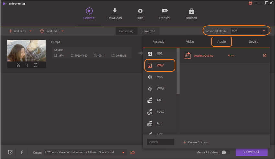Select the M4A format
Screen dimensions: 275x159
pos(159,77)
